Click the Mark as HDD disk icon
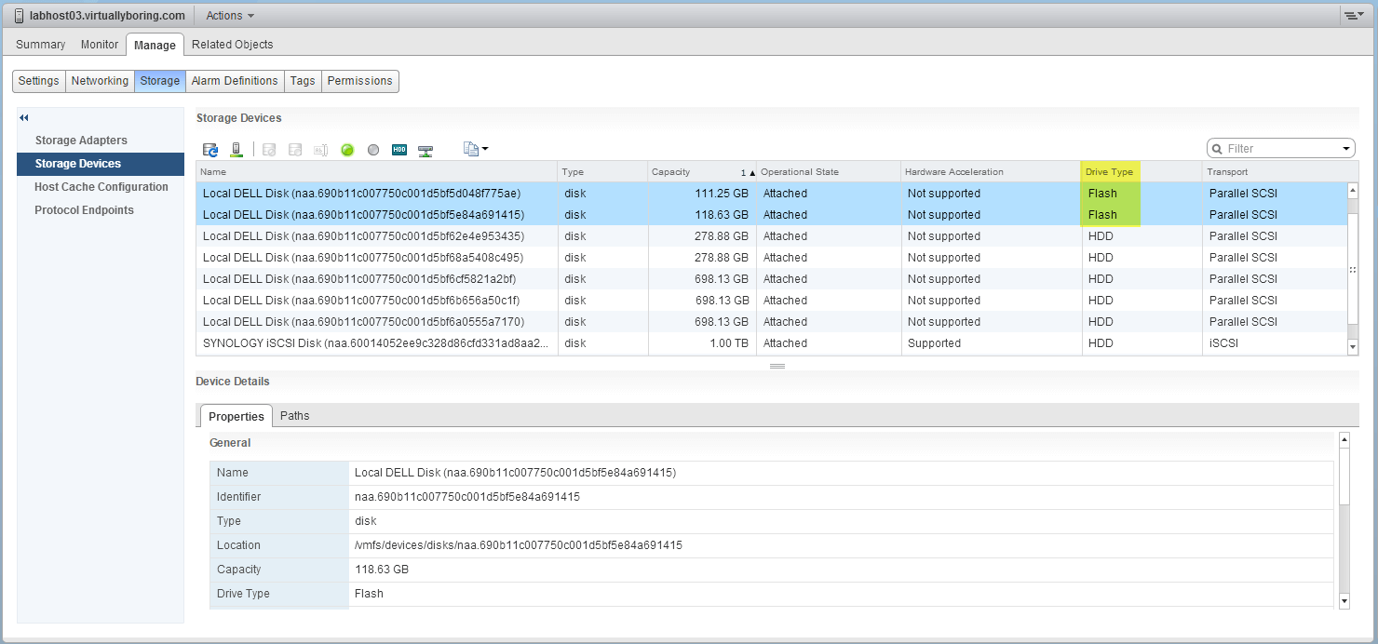The image size is (1378, 644). [x=399, y=149]
